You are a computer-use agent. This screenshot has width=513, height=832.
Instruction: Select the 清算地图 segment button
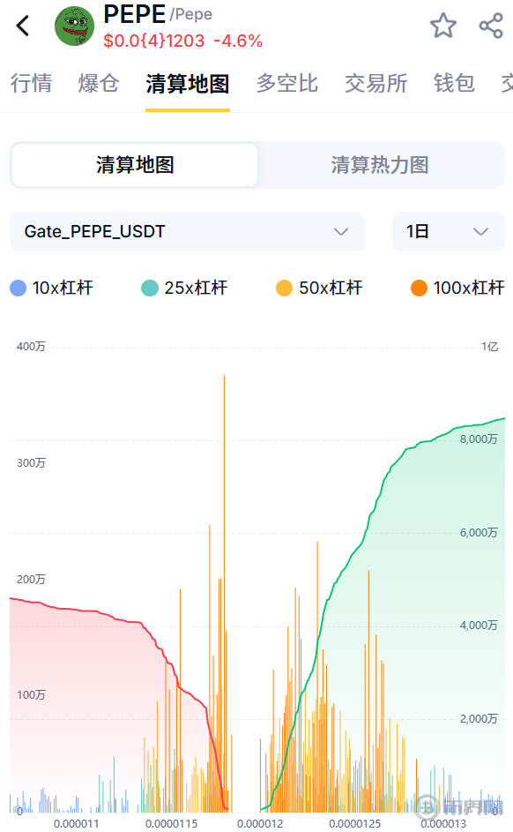click(x=135, y=164)
